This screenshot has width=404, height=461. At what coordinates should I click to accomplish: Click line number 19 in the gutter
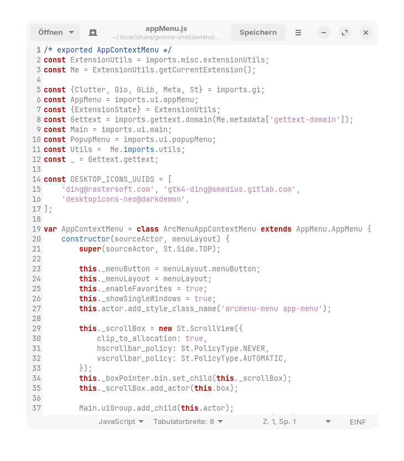coord(37,229)
